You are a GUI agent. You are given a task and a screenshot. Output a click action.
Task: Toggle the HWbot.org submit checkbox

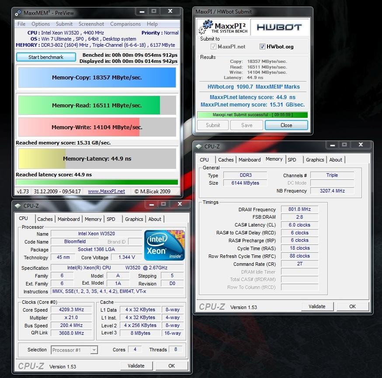point(262,46)
